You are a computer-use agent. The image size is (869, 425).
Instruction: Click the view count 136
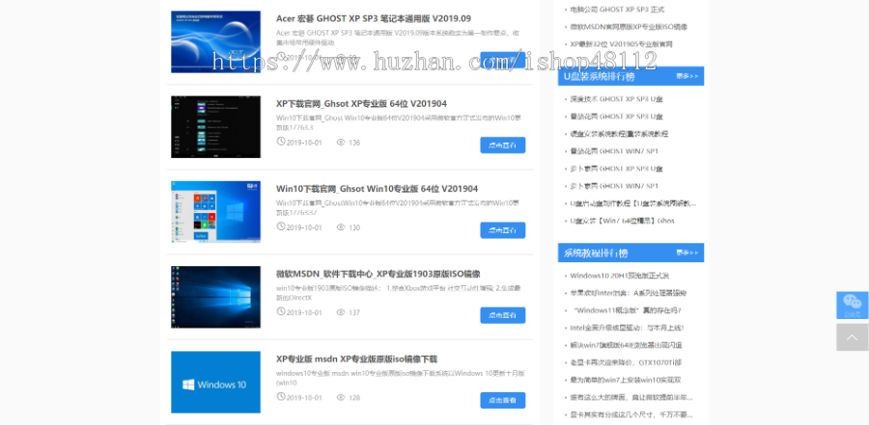click(354, 143)
